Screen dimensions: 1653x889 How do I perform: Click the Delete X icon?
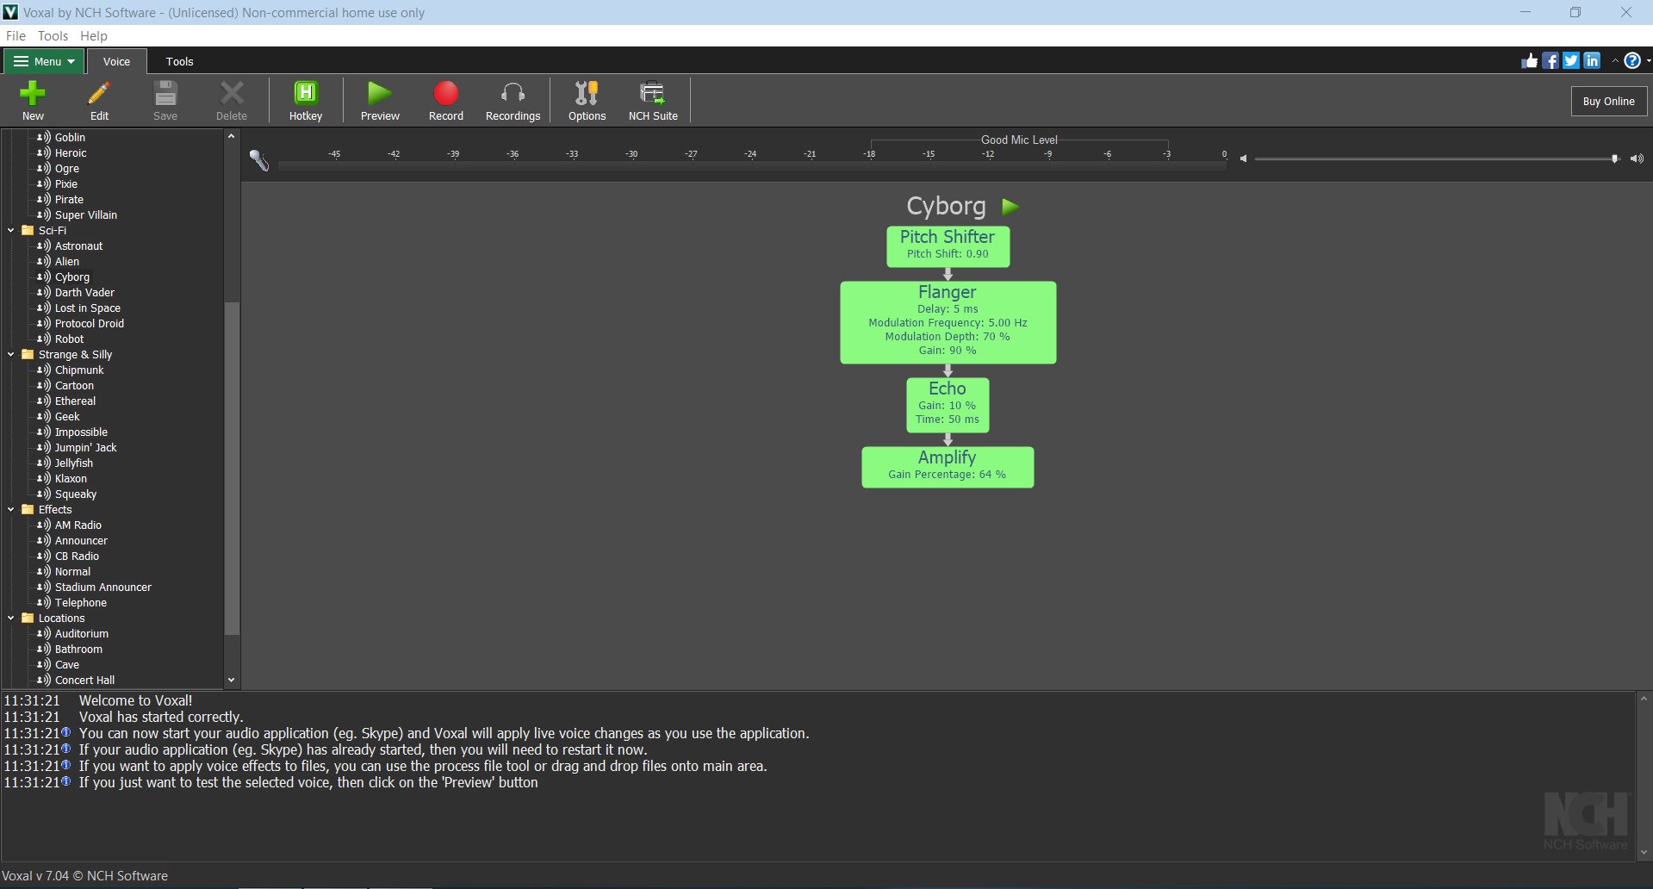(232, 93)
